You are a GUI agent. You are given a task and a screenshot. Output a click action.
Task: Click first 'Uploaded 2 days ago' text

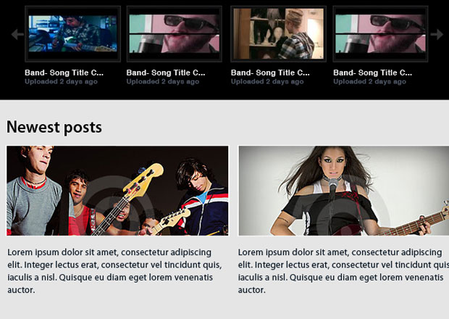pyautogui.click(x=61, y=82)
